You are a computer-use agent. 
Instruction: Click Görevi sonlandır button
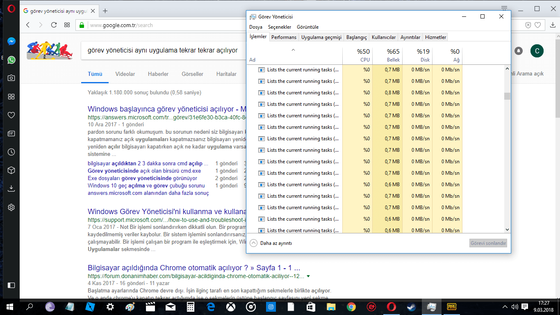tap(488, 243)
